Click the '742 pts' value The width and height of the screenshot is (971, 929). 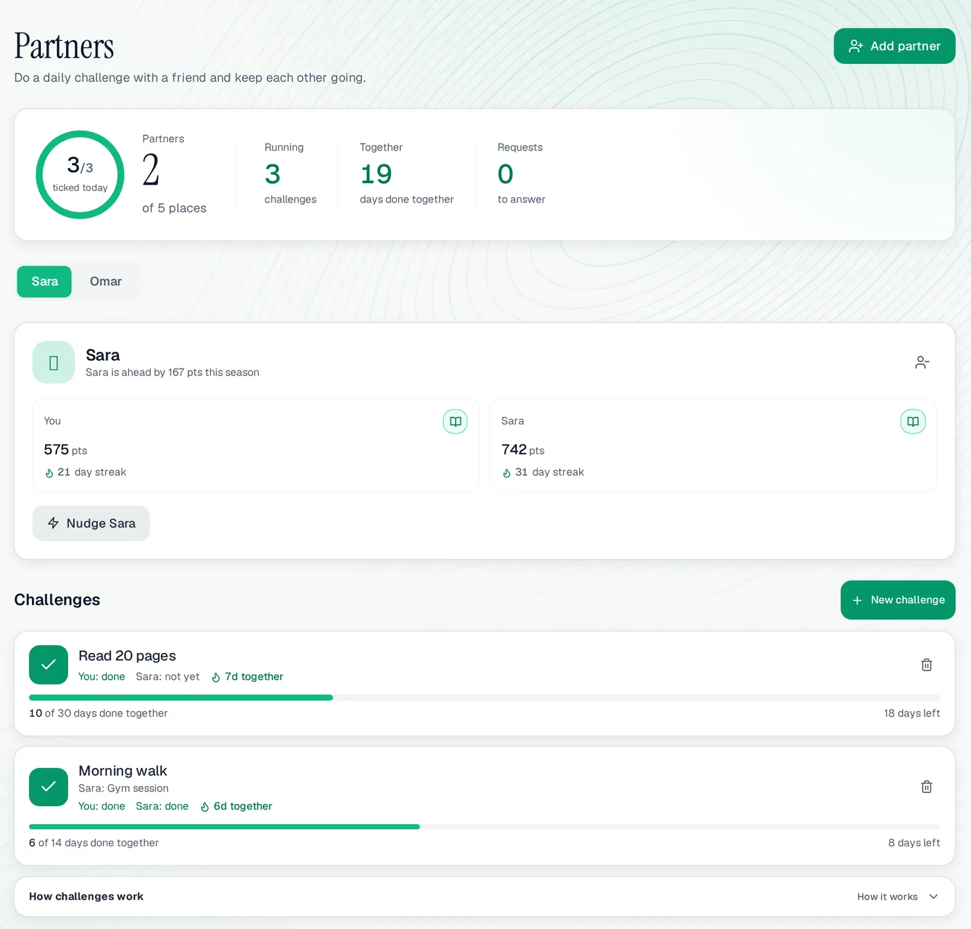tap(523, 450)
